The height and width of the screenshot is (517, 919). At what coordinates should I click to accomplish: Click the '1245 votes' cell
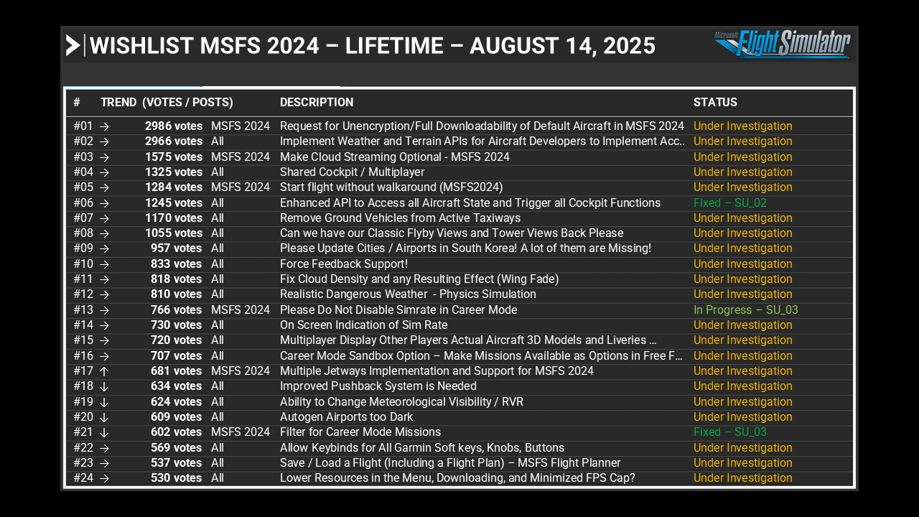[x=174, y=203]
